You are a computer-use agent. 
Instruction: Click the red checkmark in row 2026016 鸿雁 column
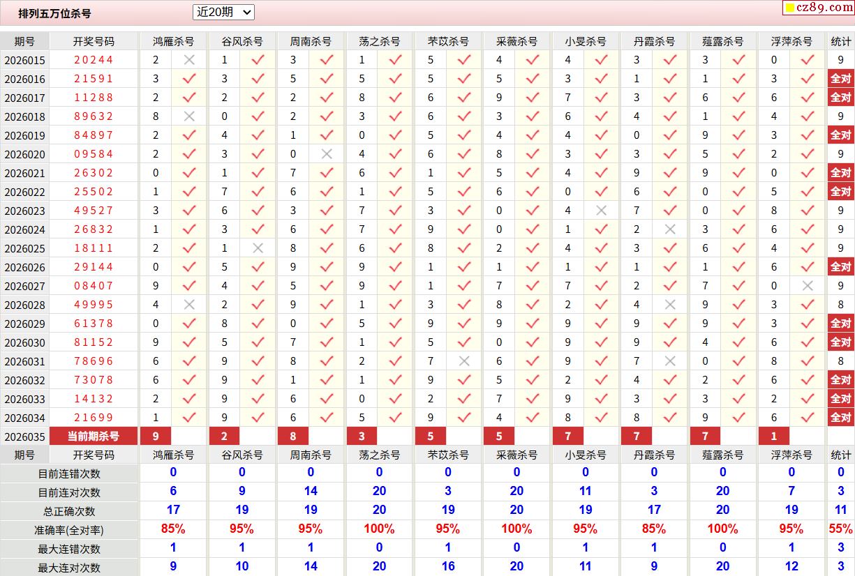click(x=189, y=79)
